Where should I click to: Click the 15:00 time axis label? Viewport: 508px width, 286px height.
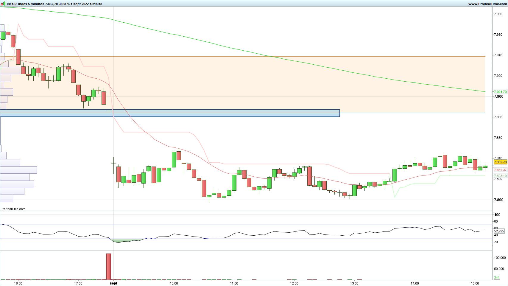click(475, 283)
